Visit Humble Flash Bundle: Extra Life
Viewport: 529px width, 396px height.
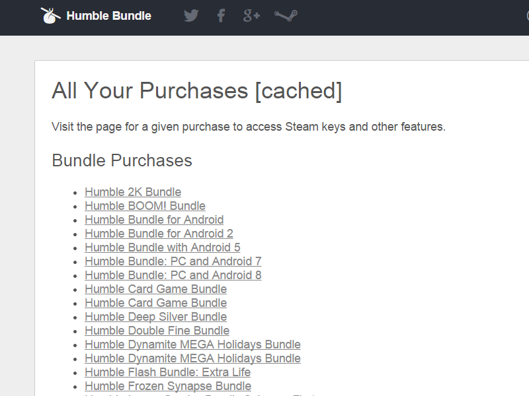[168, 372]
